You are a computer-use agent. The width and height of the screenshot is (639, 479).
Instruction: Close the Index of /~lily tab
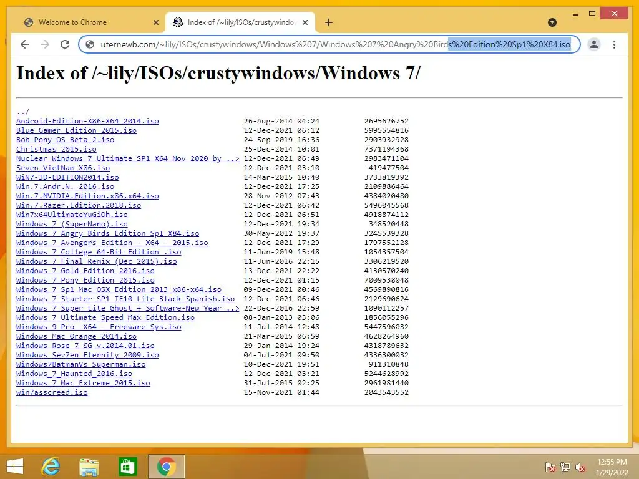point(305,22)
